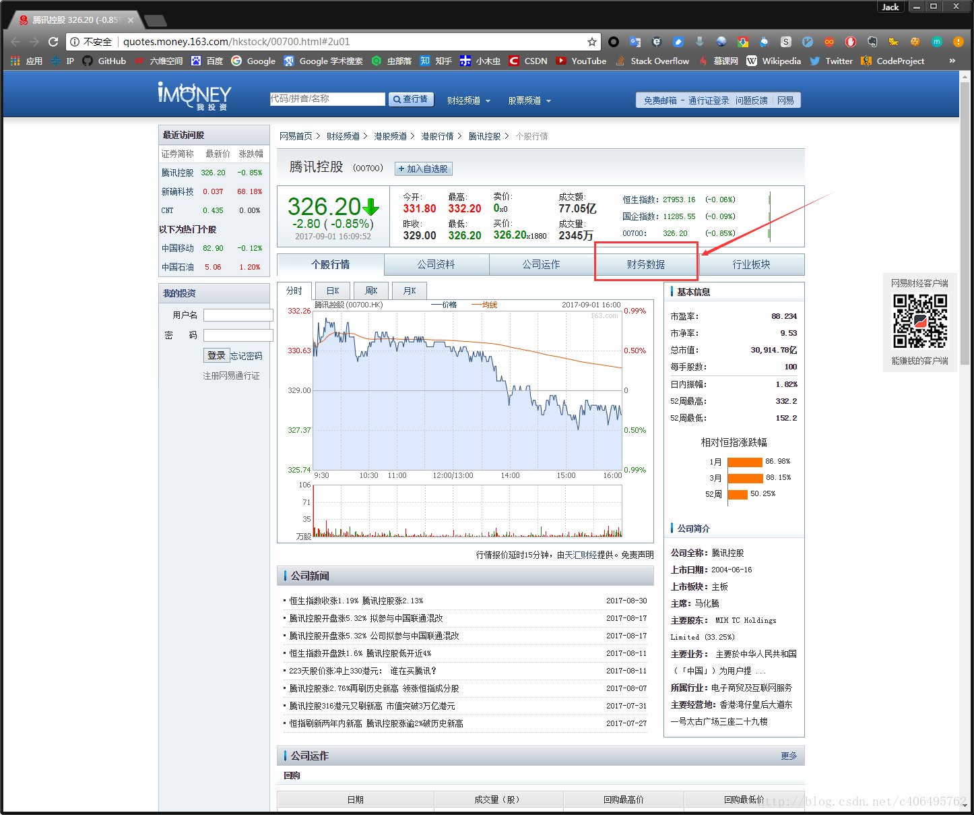
Task: Show more bookmarks via the overflow chevron
Action: click(x=952, y=61)
